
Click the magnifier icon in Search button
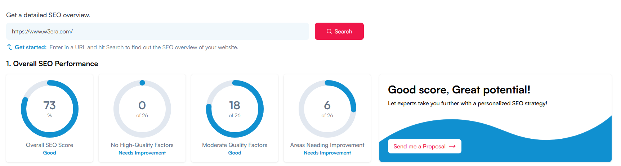tap(329, 32)
